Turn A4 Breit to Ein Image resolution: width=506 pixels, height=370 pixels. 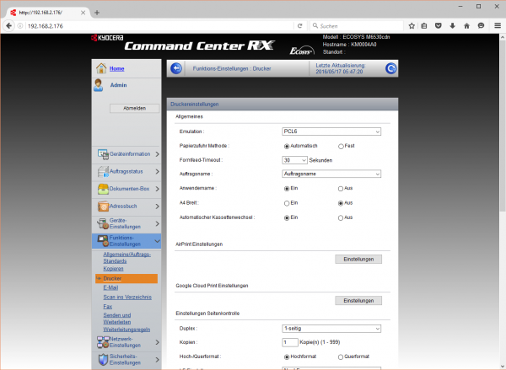point(287,203)
